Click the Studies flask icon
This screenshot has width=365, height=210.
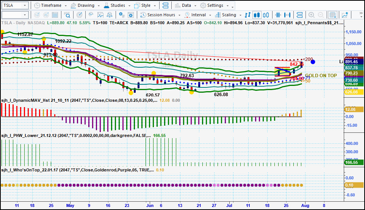pyautogui.click(x=107, y=5)
